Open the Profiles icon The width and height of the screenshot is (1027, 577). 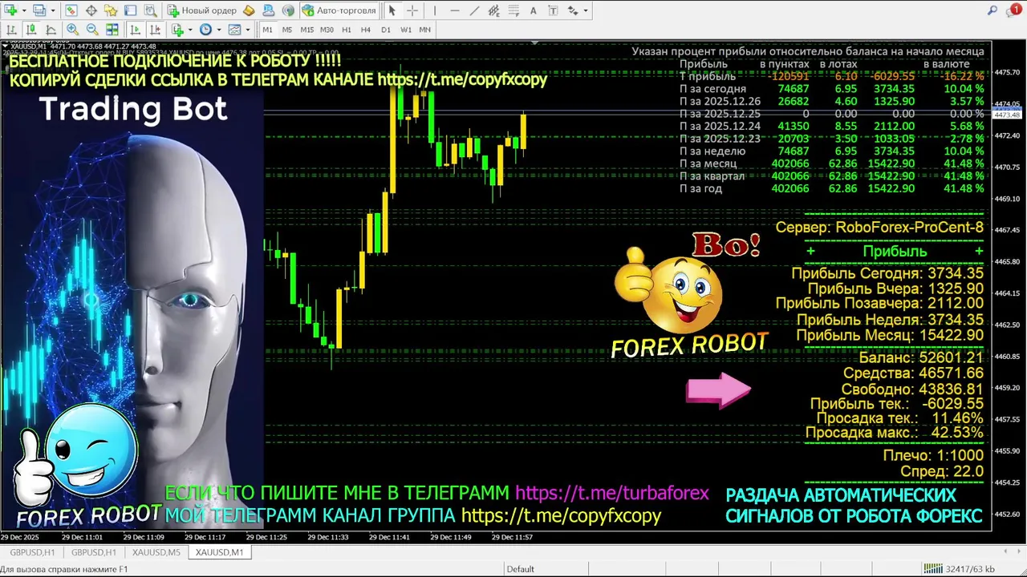pos(39,10)
